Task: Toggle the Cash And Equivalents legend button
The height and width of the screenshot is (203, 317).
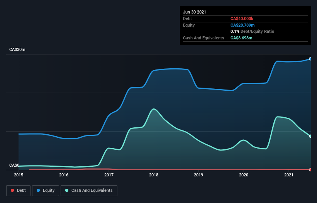Action: pyautogui.click(x=89, y=191)
